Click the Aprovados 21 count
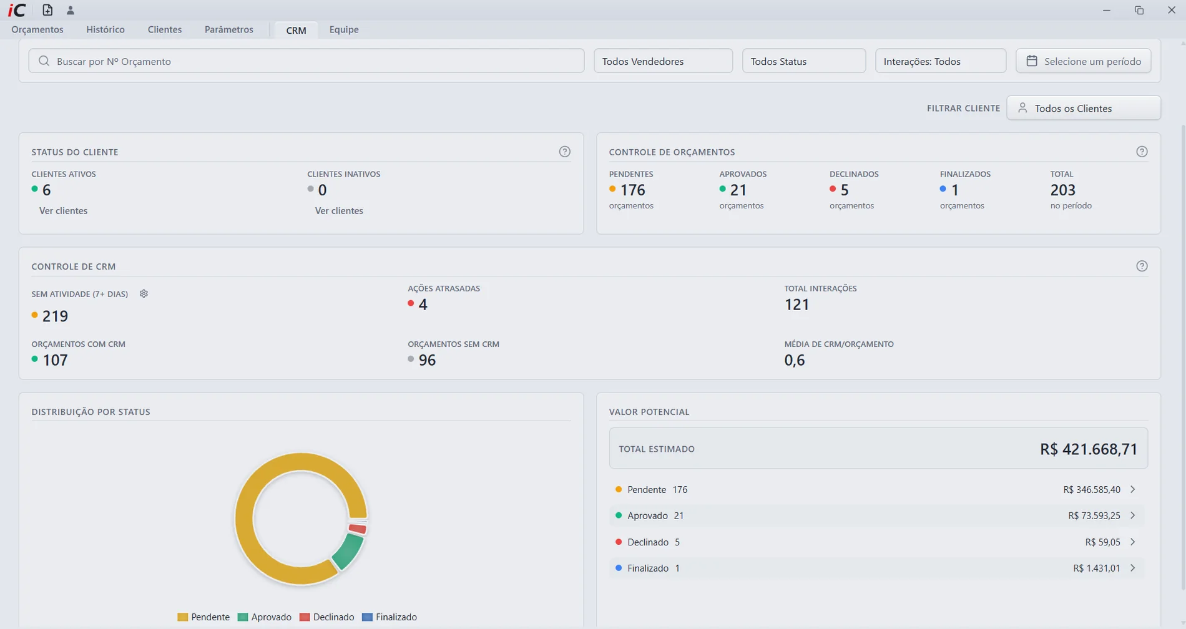 point(738,190)
